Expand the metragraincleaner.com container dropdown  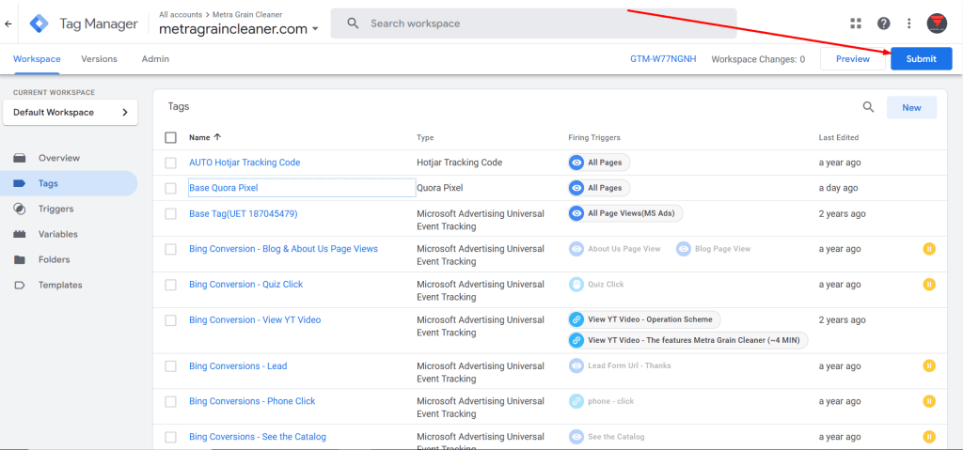315,29
